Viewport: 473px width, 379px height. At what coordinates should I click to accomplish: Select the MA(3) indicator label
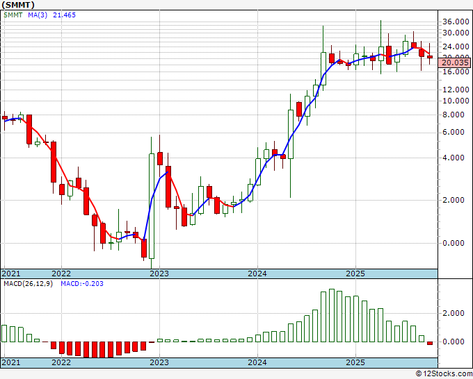[38, 14]
